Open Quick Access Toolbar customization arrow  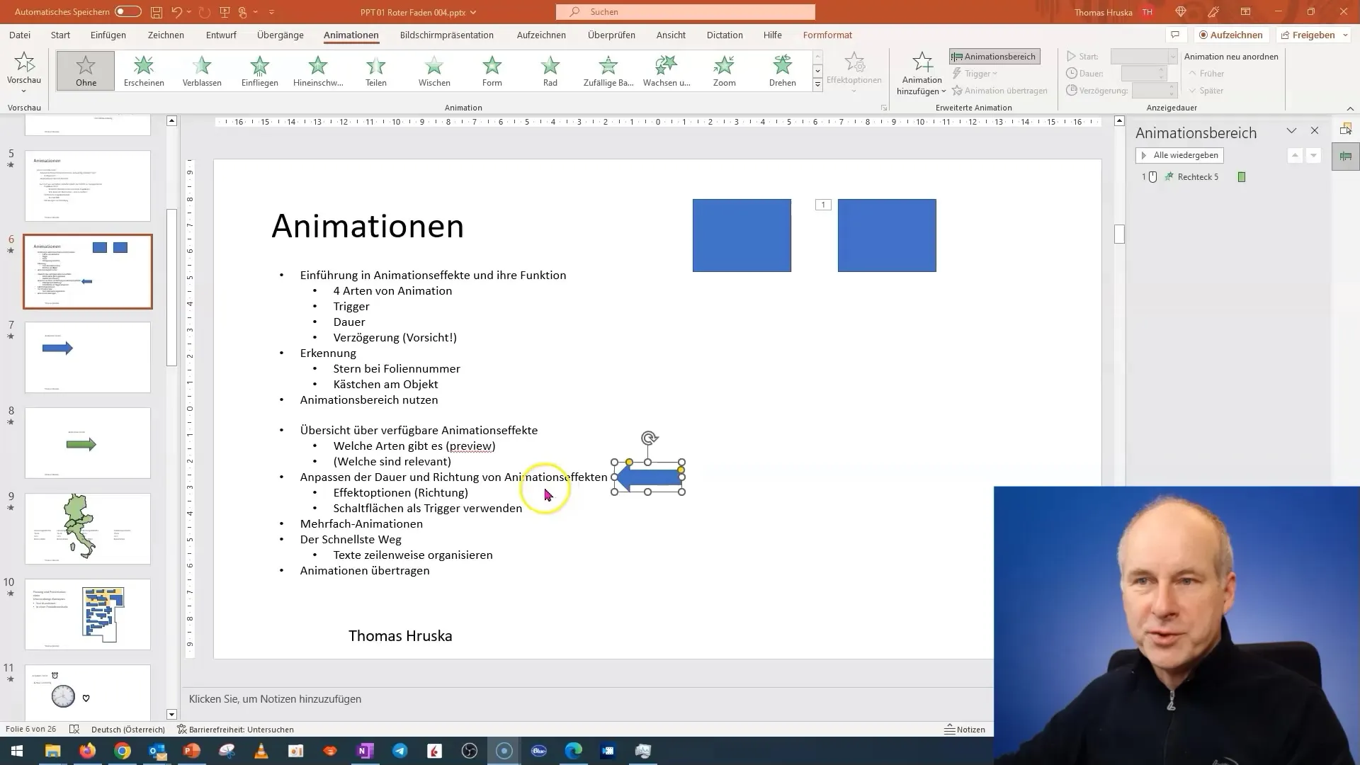pos(272,12)
